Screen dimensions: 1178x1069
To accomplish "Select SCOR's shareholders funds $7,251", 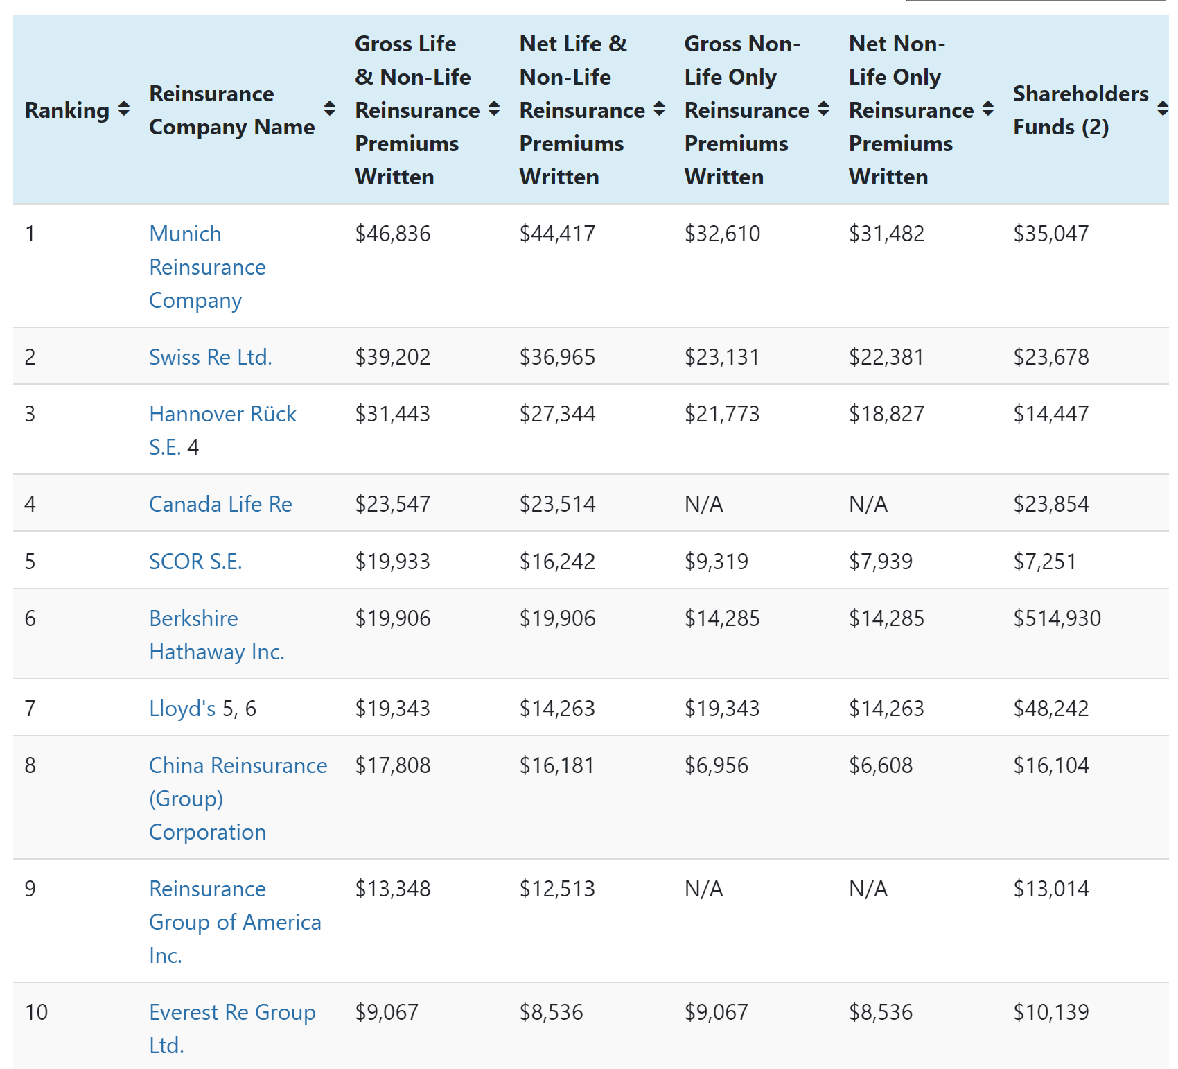I will pyautogui.click(x=1045, y=562).
